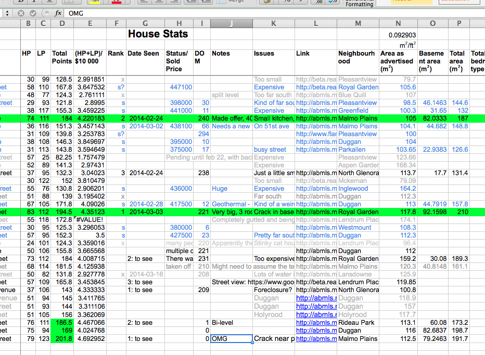The height and width of the screenshot is (355, 485).
Task: Click the cancel entry X icon in formula bar
Action: (21, 14)
